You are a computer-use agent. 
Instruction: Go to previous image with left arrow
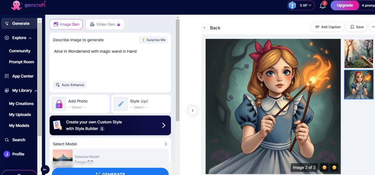pos(193,111)
